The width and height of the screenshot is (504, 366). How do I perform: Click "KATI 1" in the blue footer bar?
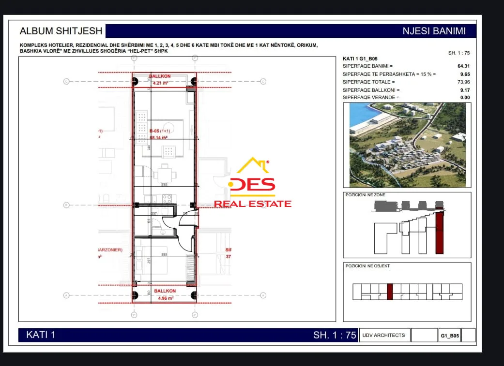click(41, 335)
